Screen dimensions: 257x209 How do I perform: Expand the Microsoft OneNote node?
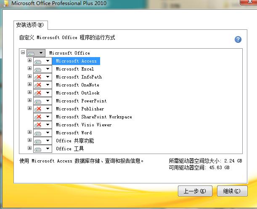point(30,84)
